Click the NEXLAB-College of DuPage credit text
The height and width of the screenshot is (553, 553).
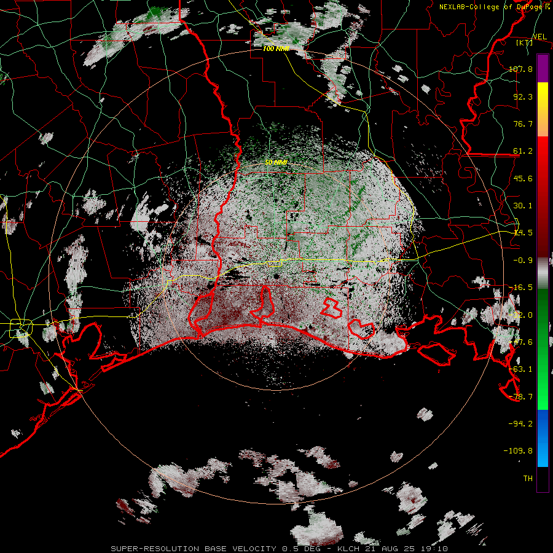tap(494, 7)
